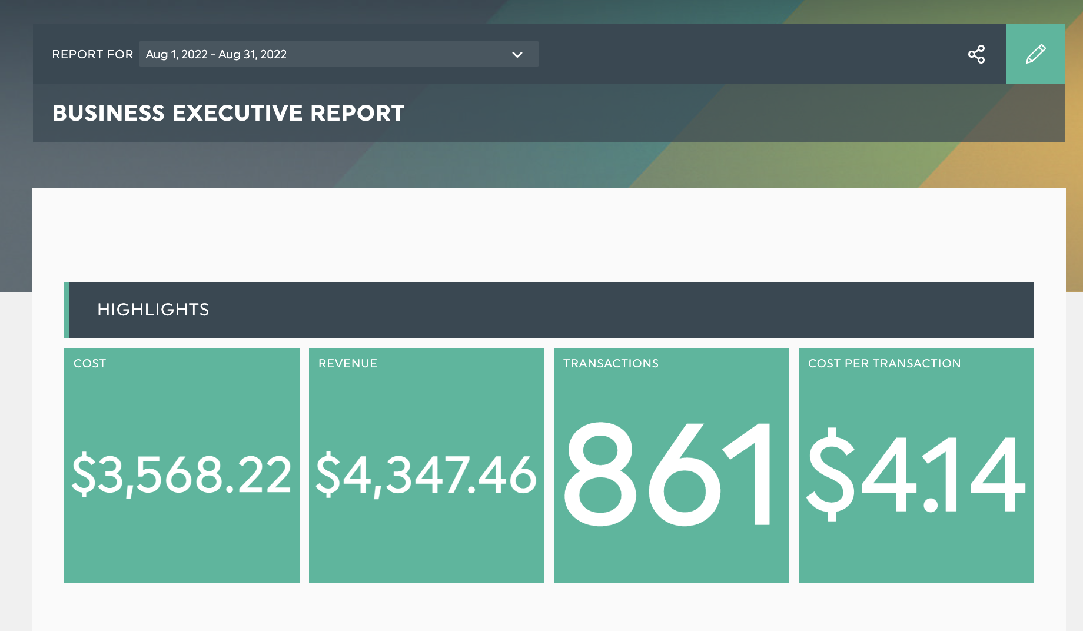Screen dimensions: 1083x631
Task: Click empty area below the 861 value
Action: tap(671, 556)
